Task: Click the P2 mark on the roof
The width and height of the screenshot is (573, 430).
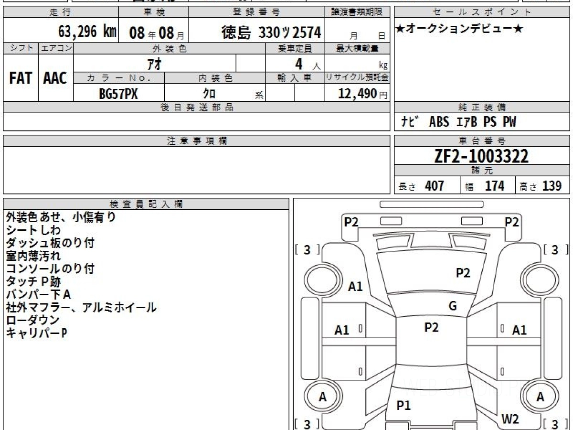Action: pos(431,327)
